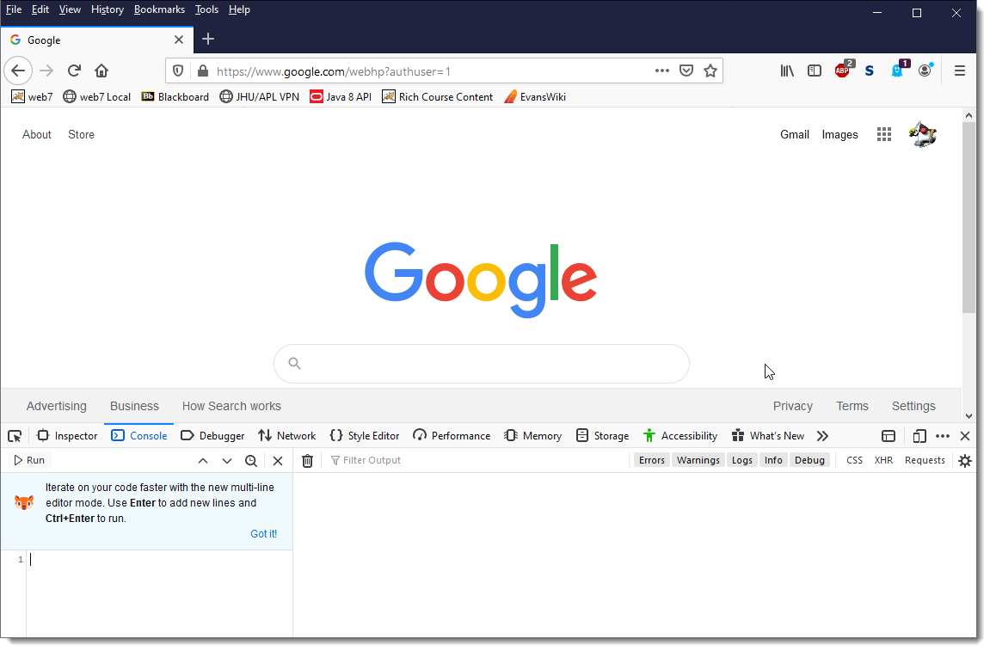
Task: Open reverse search magnifier in editor
Action: [x=250, y=461]
